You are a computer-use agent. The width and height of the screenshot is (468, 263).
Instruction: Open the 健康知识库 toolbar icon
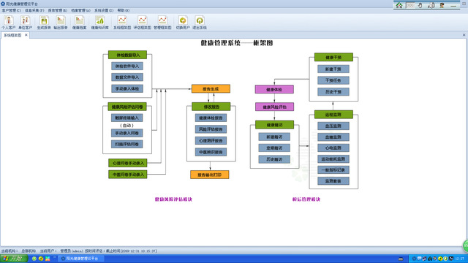[99, 23]
